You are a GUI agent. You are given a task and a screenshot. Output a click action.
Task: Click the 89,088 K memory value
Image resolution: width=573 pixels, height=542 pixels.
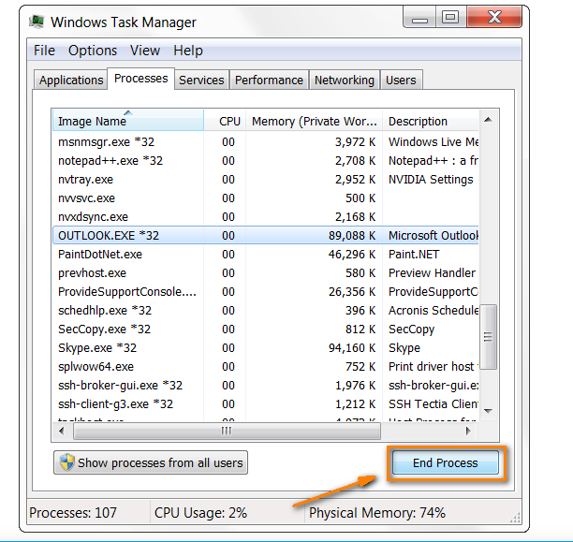point(352,235)
